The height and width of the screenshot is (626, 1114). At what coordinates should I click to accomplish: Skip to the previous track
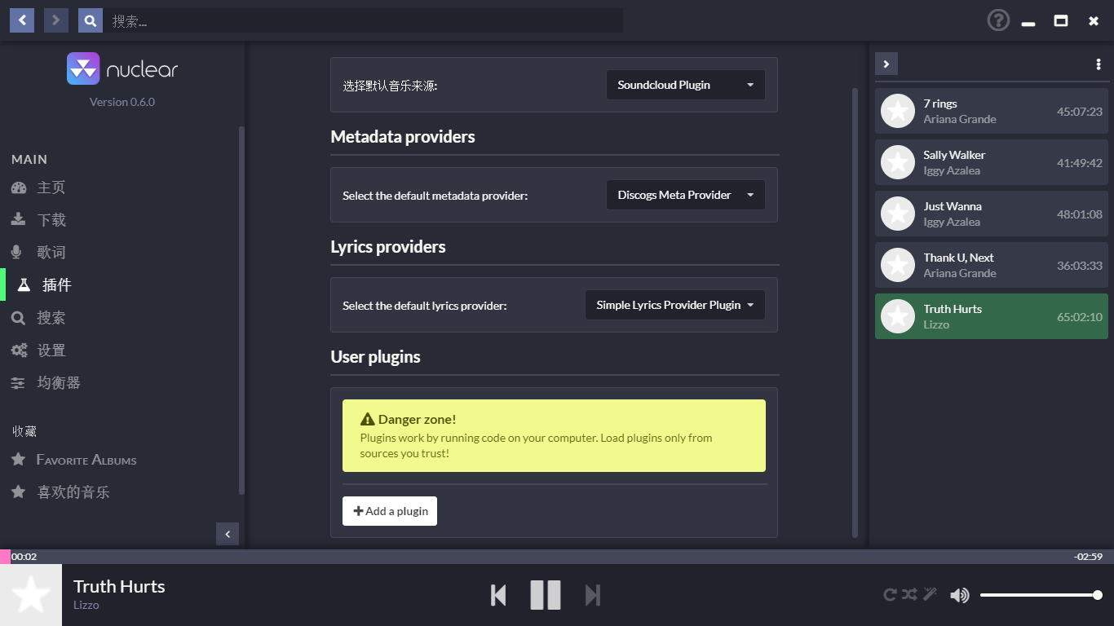[498, 595]
